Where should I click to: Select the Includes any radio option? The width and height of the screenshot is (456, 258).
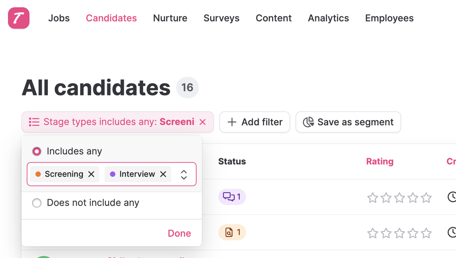click(37, 151)
